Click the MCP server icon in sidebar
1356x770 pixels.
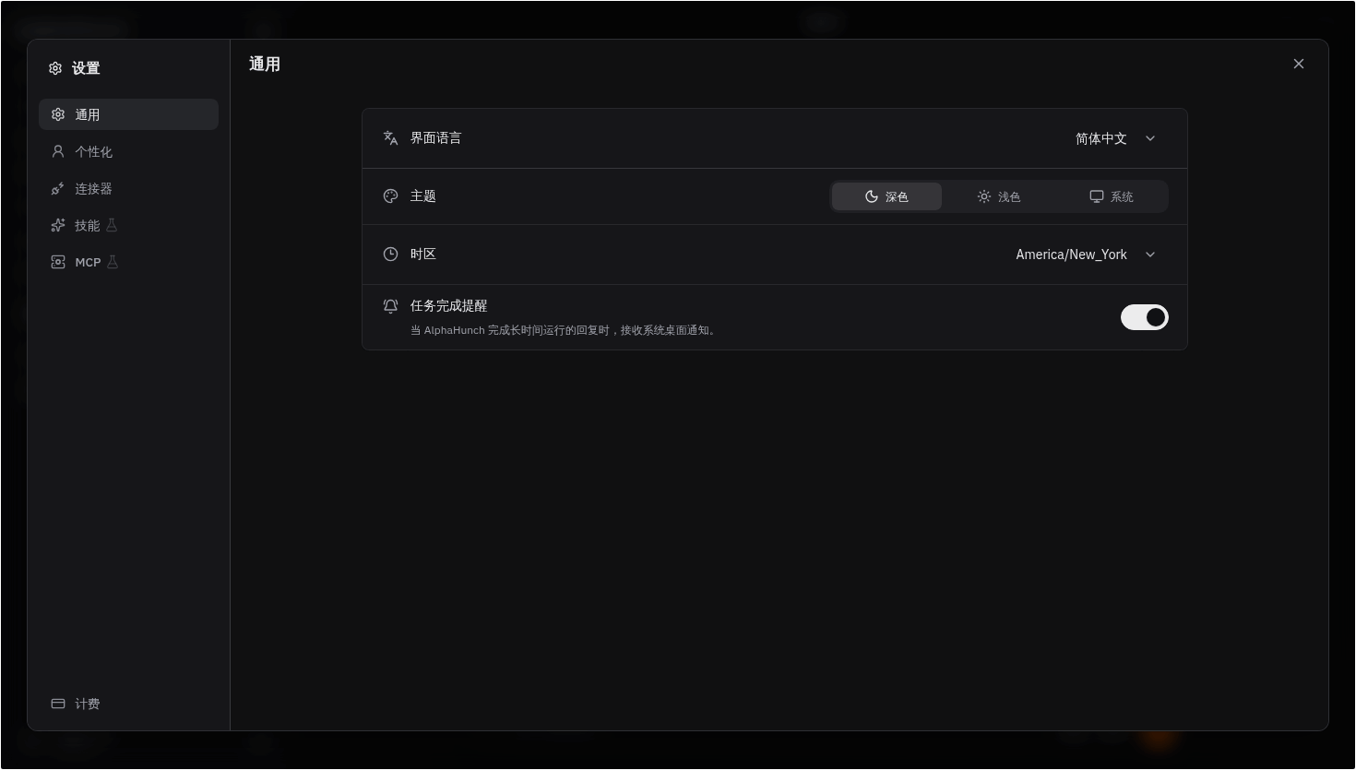(x=58, y=262)
